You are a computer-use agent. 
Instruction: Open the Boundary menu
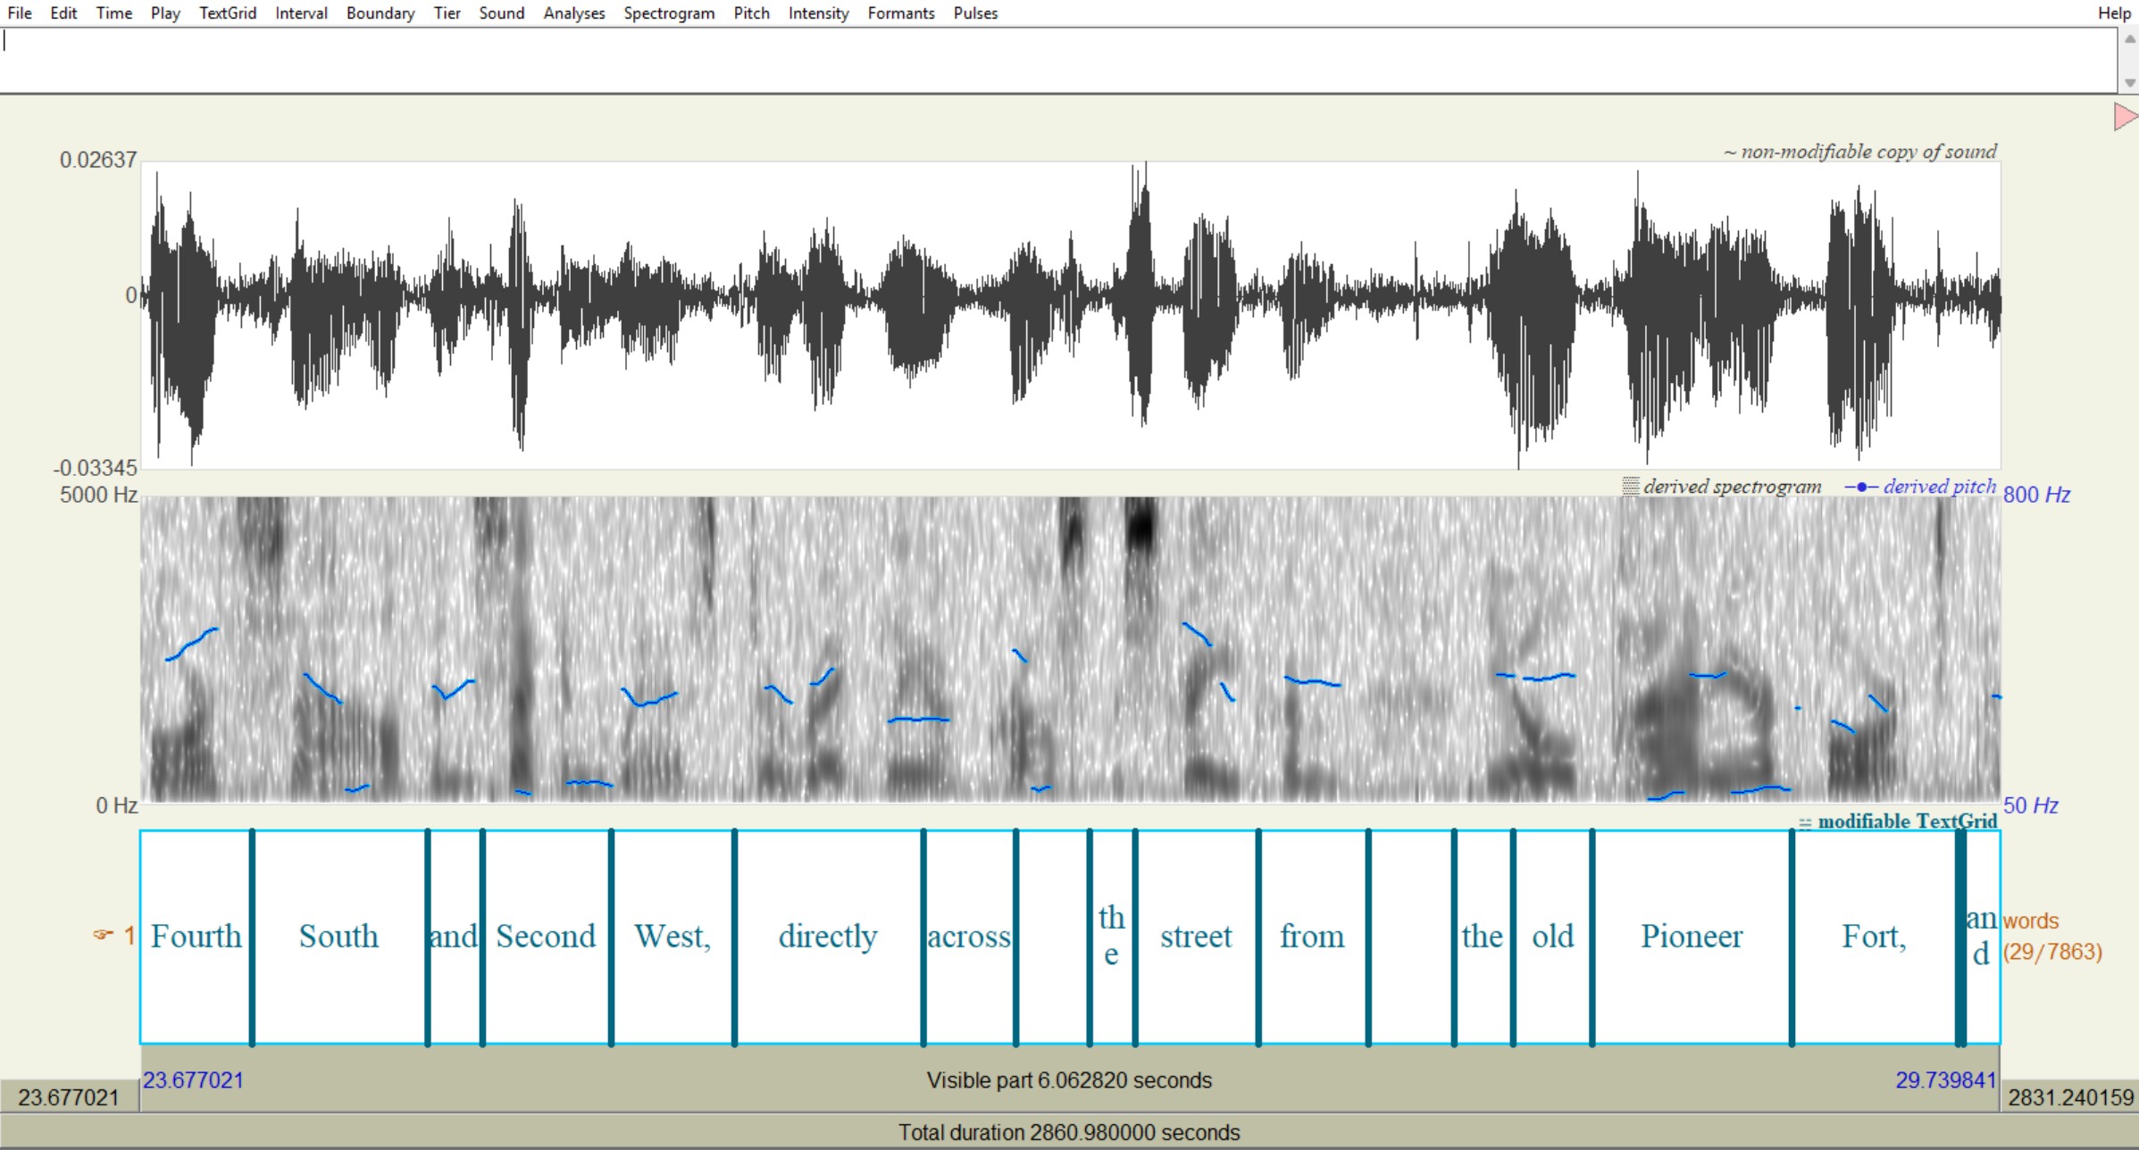[380, 13]
